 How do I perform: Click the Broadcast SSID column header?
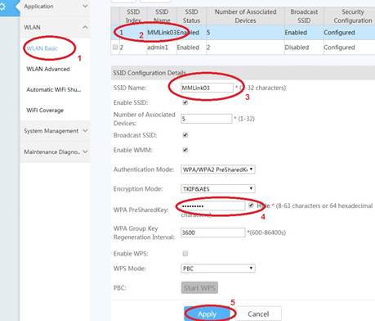pyautogui.click(x=304, y=16)
